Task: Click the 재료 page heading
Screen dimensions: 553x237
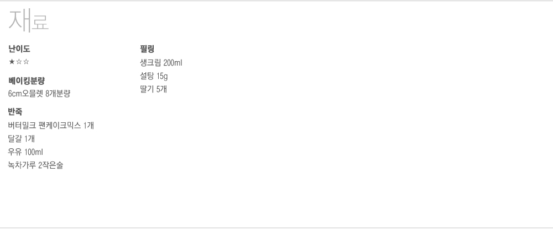Action: [29, 21]
